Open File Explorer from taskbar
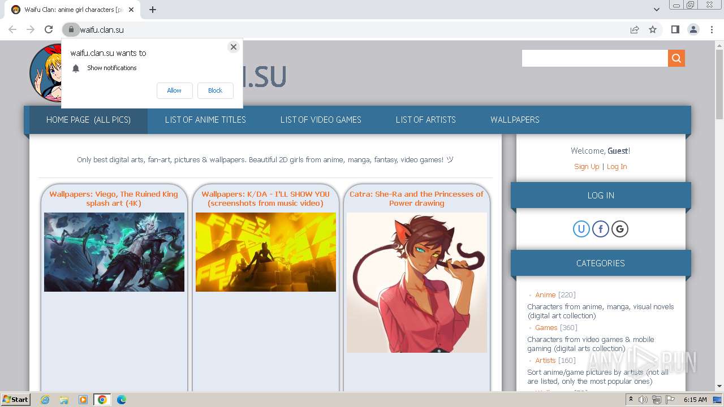 pyautogui.click(x=64, y=400)
